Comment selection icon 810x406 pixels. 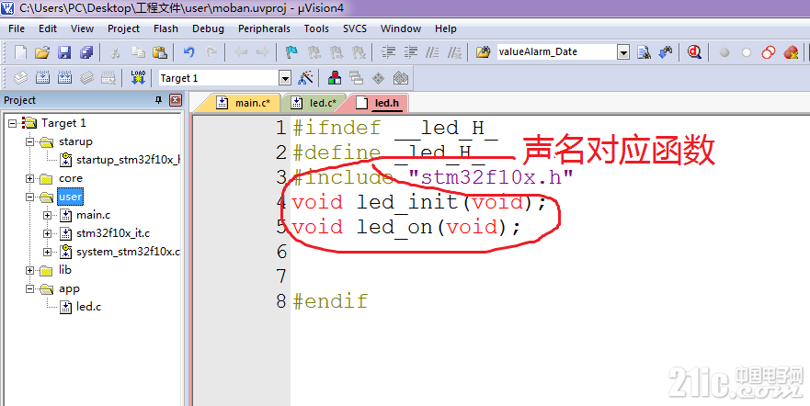click(432, 52)
